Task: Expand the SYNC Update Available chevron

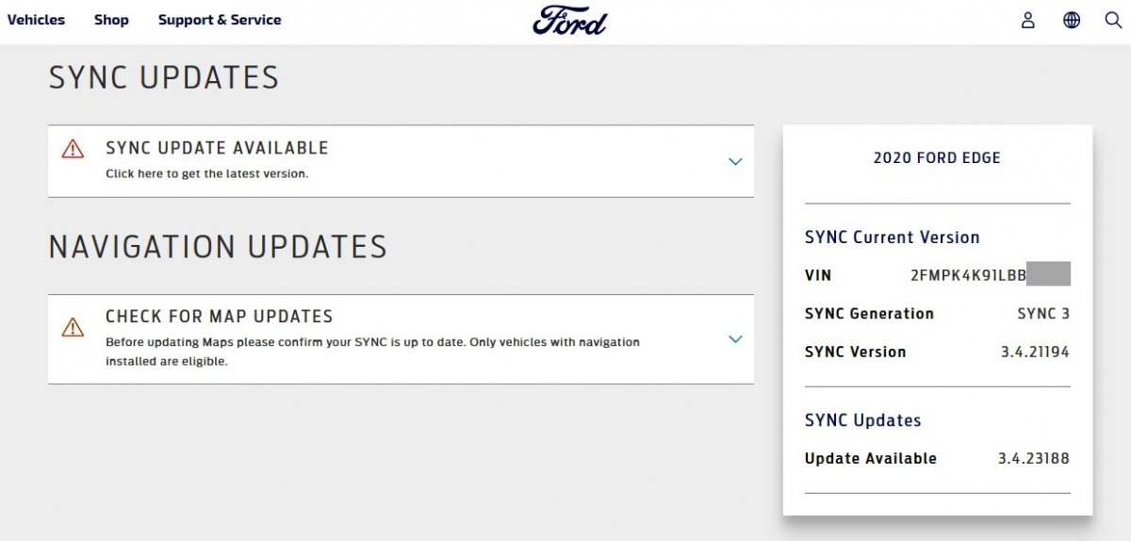Action: 735,161
